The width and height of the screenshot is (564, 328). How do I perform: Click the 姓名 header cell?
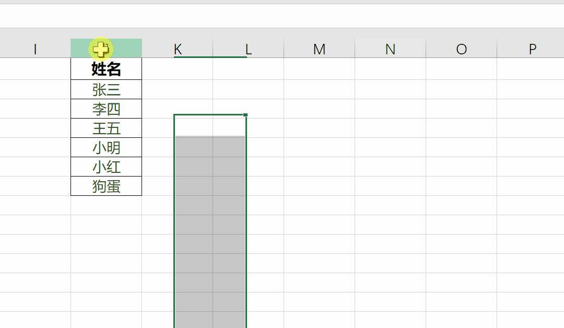(x=106, y=69)
